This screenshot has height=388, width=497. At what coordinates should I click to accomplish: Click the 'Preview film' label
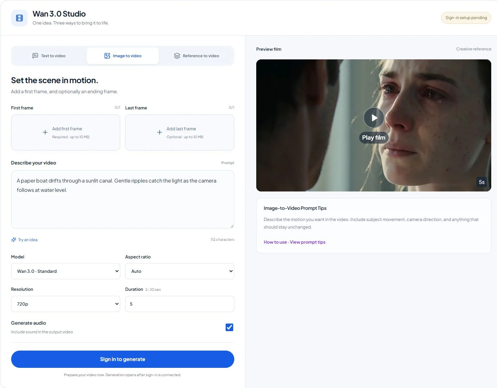click(x=269, y=49)
